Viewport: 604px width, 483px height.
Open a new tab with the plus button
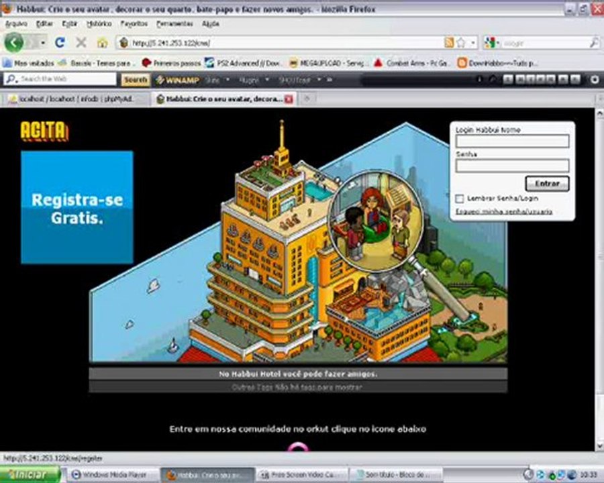pos(307,99)
